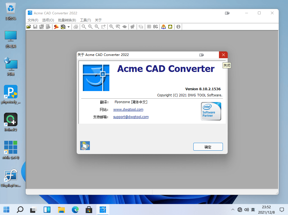Screen dimensions: 288x215
Task: Open Task View on the taskbar
Action: [x=34, y=209]
